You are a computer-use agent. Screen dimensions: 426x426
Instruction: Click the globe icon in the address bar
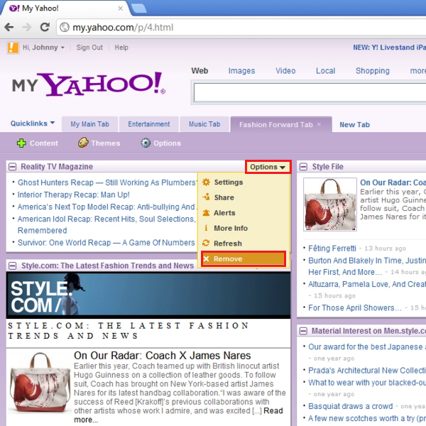(x=65, y=27)
